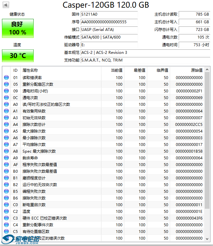Click the blue status icon for 磨损程度总计

click(6, 178)
